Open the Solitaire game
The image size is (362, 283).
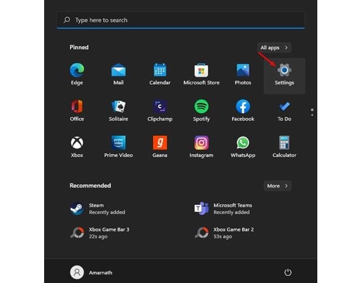(x=118, y=111)
